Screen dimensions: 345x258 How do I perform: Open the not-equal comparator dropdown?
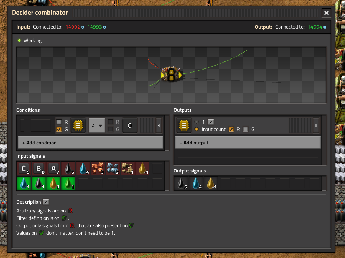[97, 125]
